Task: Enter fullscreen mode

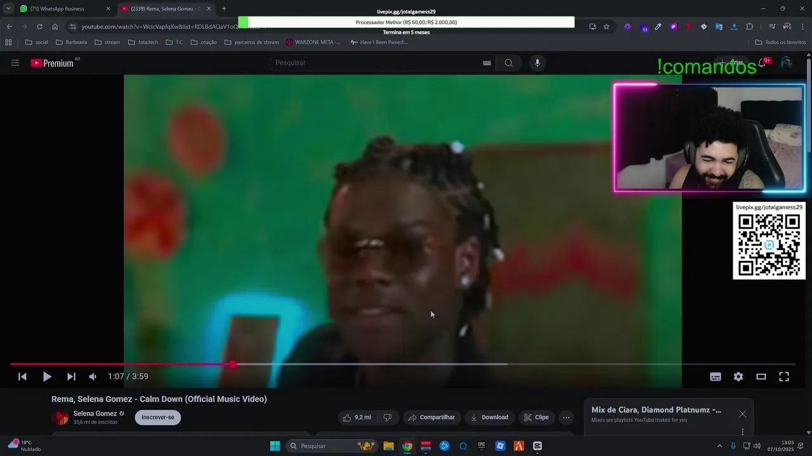Action: point(784,376)
